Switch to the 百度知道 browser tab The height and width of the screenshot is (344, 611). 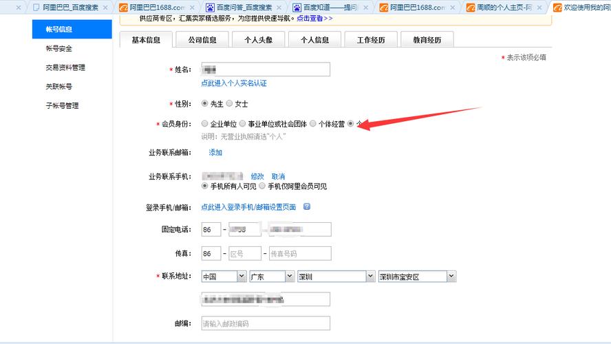tap(330, 8)
